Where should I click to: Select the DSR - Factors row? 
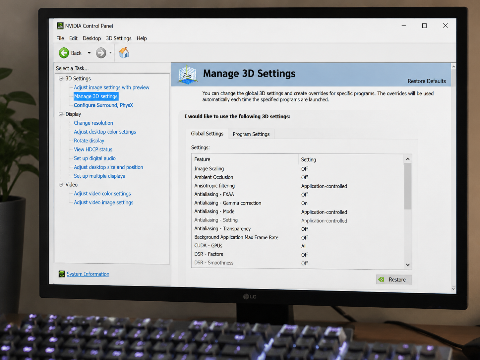pyautogui.click(x=298, y=255)
